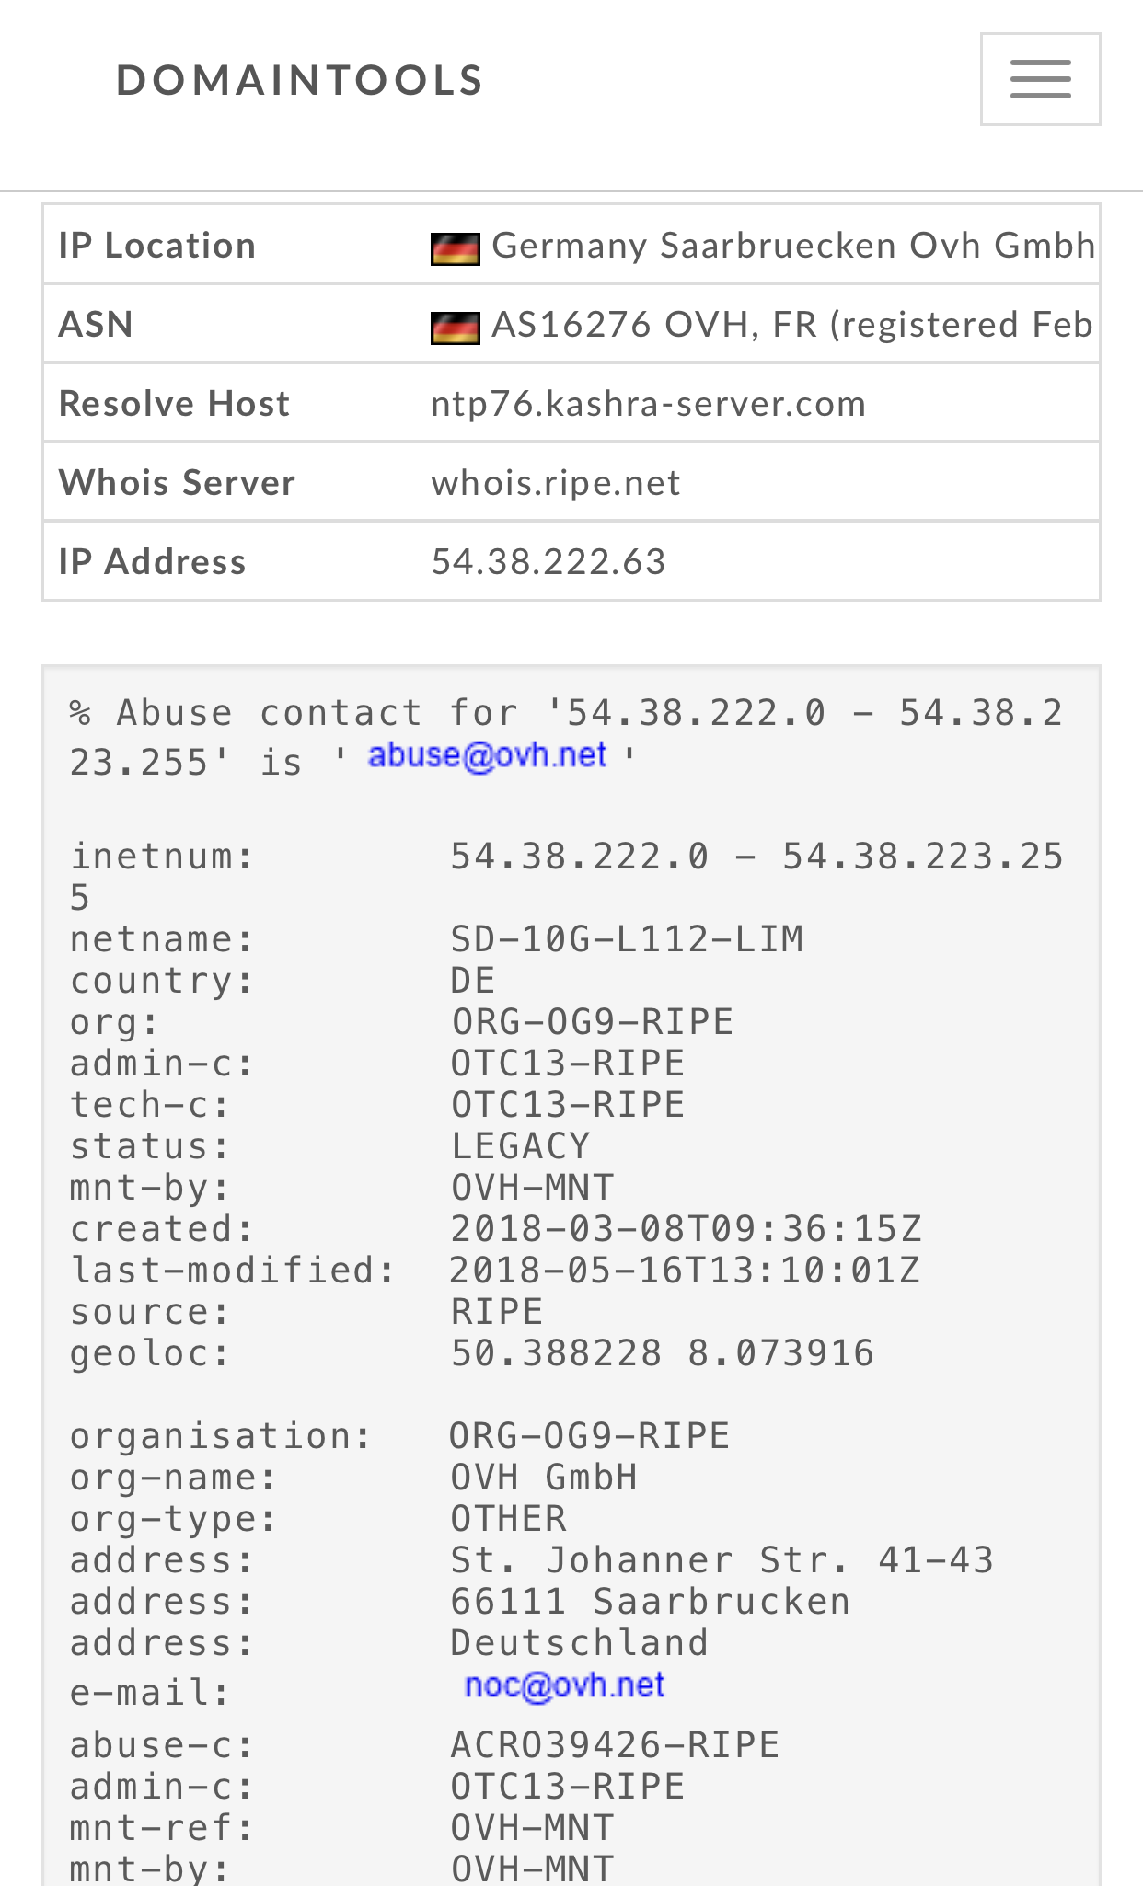Click the geoloc coordinates 50.388228 8.073916
Screen dimensions: 1143x1886
[x=662, y=1353]
